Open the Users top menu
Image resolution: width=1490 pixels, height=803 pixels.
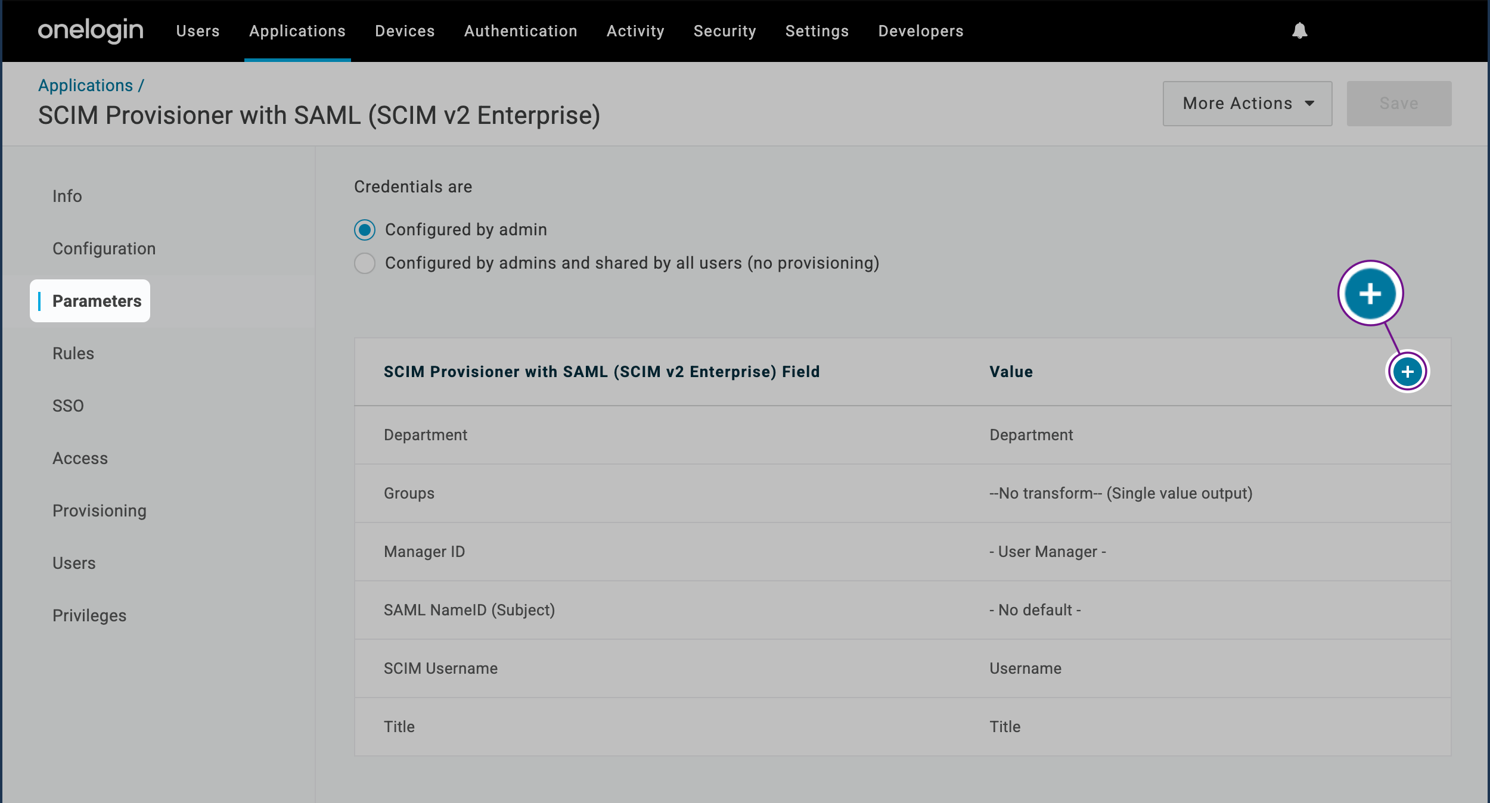pos(198,31)
